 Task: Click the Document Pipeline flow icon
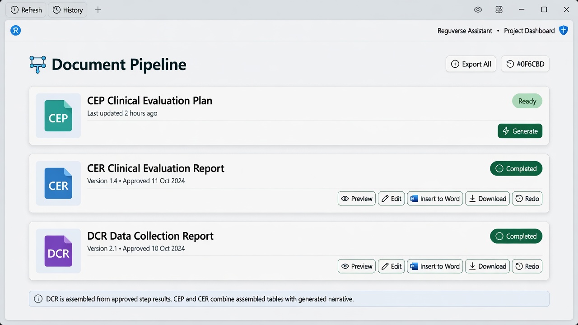coord(38,64)
